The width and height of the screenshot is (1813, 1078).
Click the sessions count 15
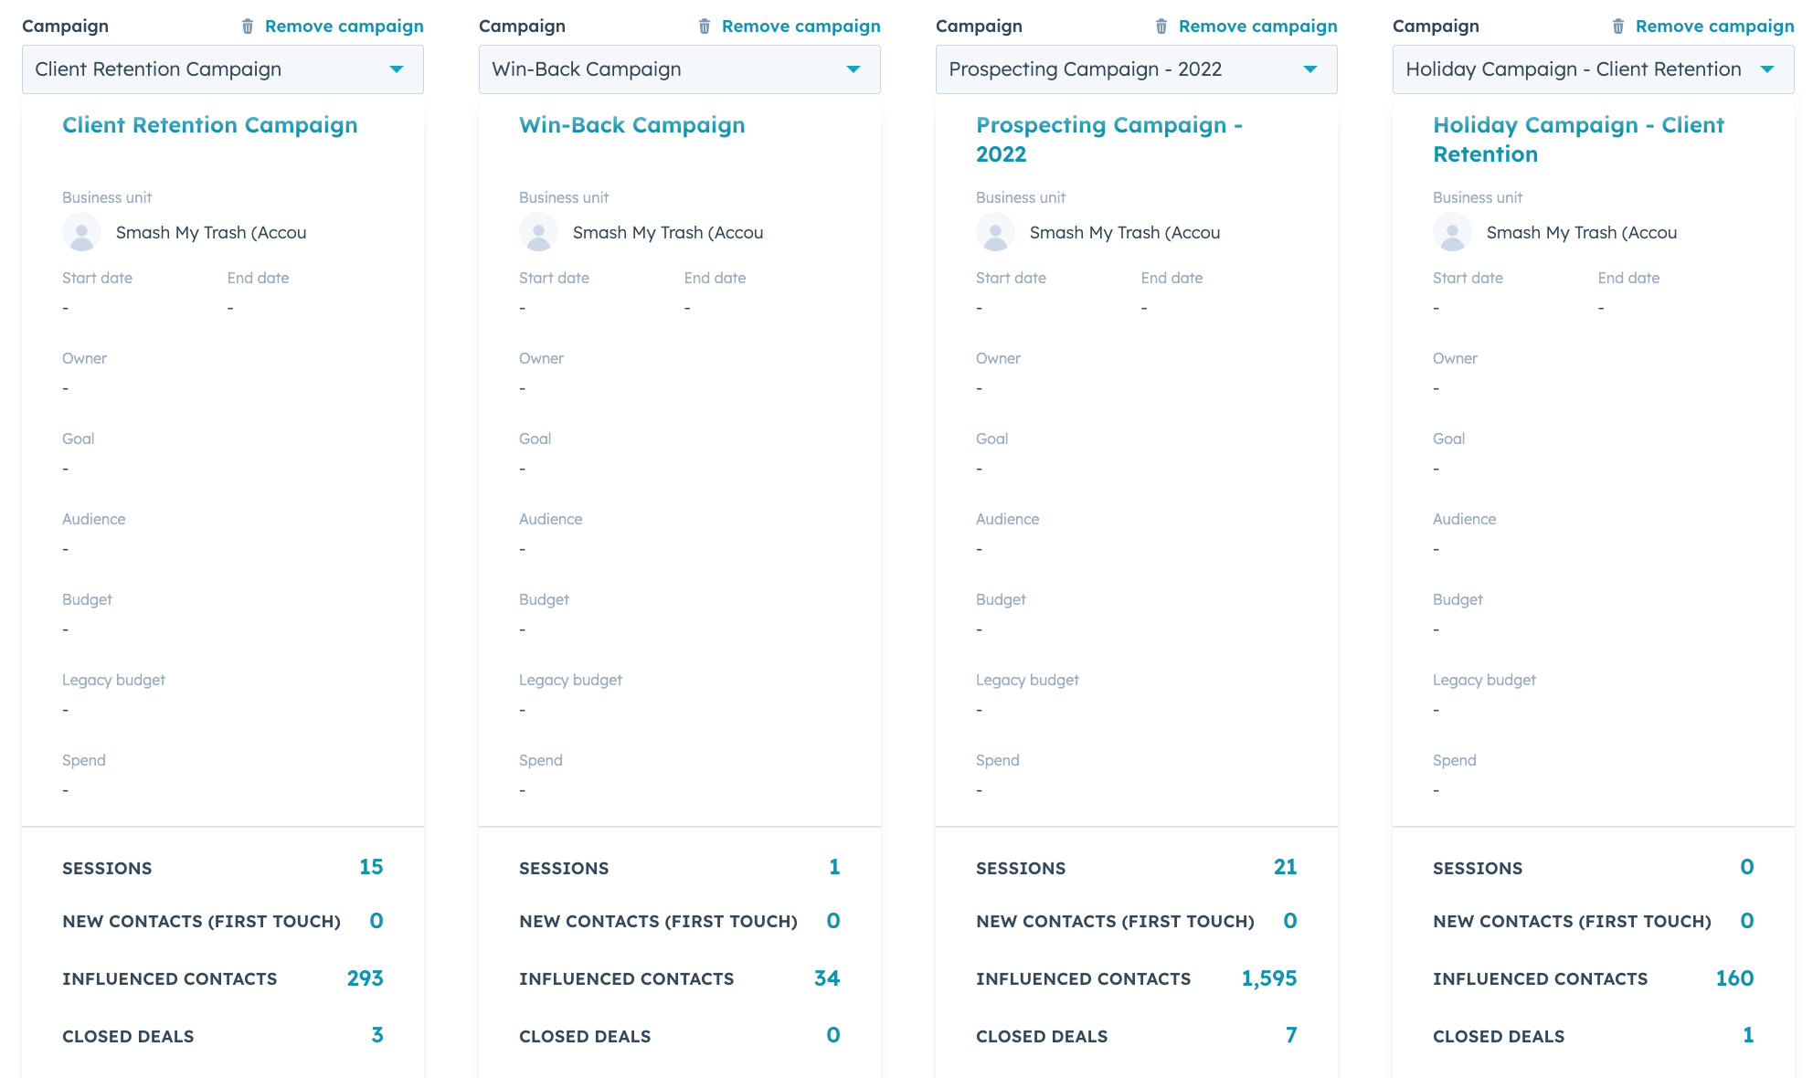371,867
